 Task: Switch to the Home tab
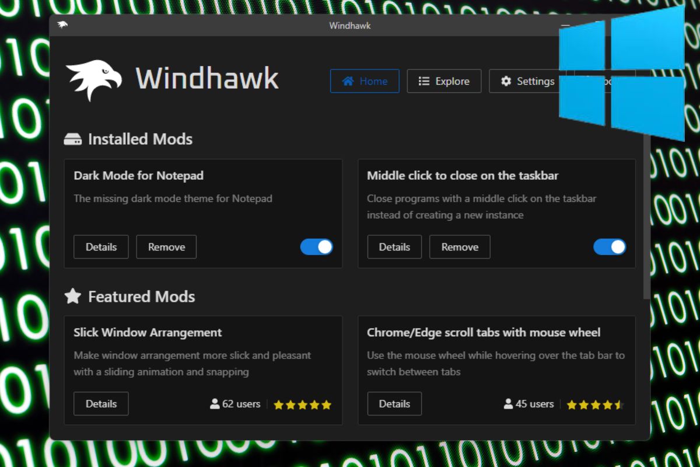(x=365, y=81)
